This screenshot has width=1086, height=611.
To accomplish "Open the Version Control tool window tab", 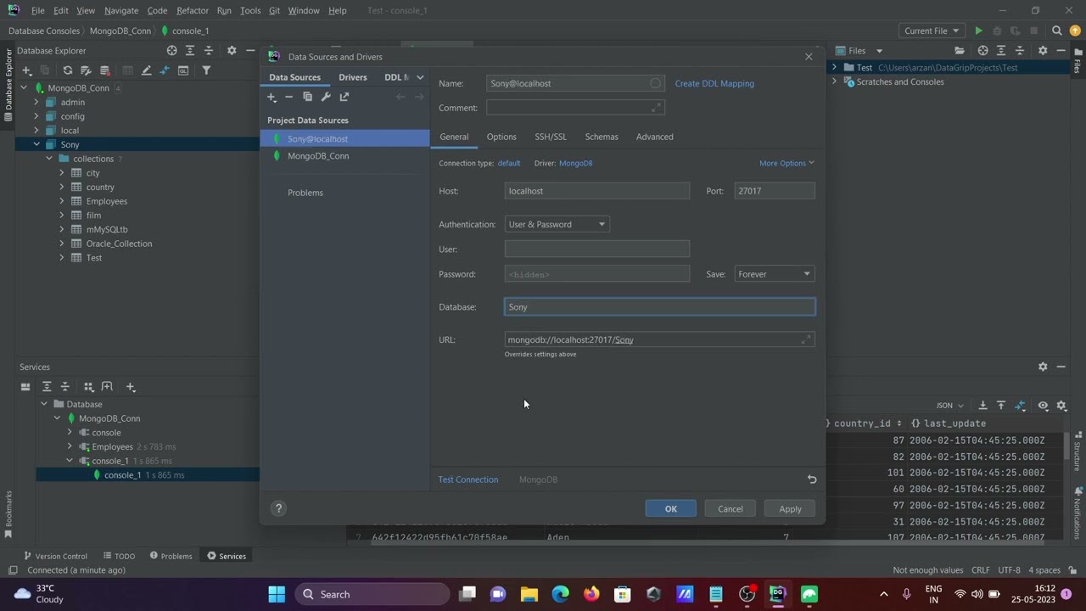I will point(55,556).
